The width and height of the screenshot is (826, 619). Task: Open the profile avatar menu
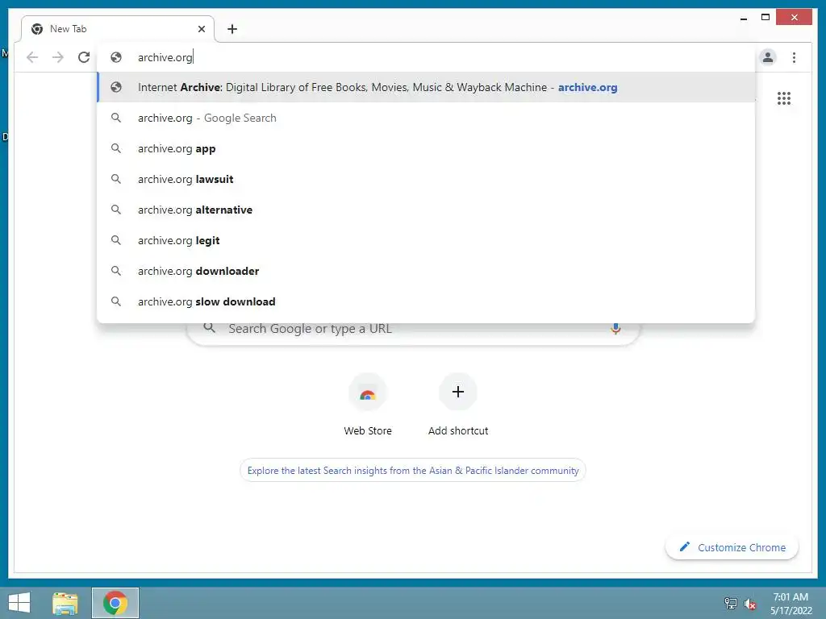(x=768, y=57)
